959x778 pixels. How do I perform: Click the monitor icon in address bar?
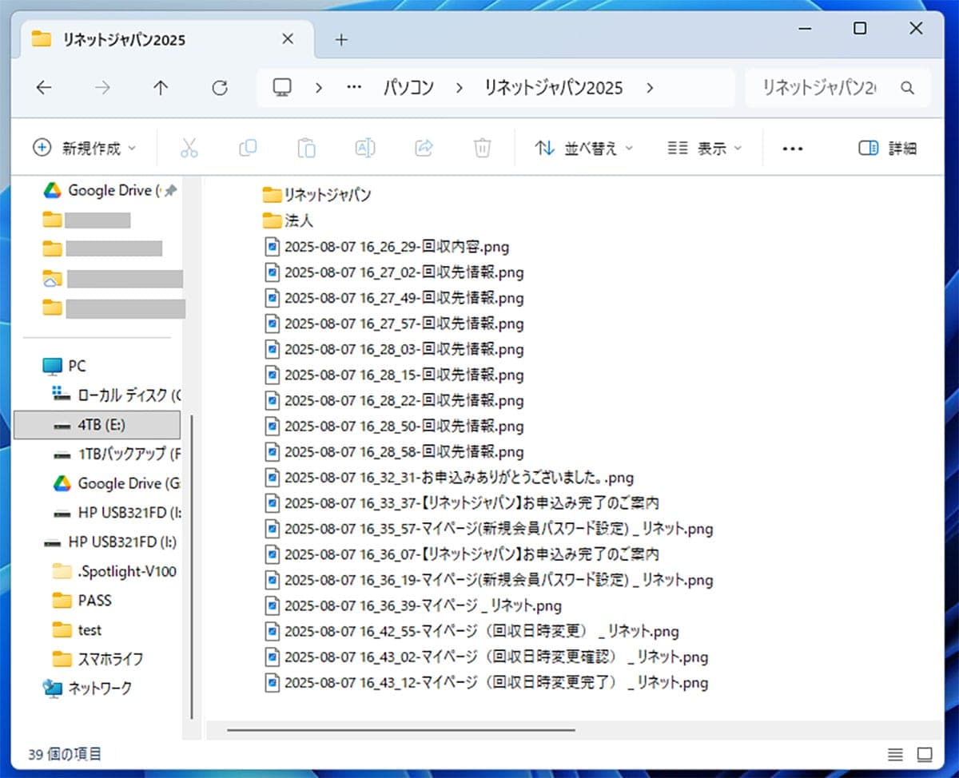click(282, 88)
